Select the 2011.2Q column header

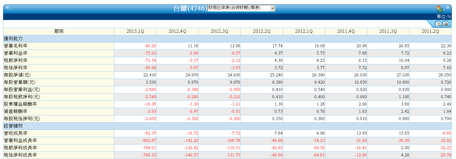pos(430,31)
